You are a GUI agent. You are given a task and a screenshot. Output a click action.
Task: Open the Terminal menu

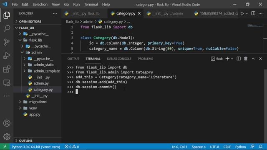(x=91, y=5)
